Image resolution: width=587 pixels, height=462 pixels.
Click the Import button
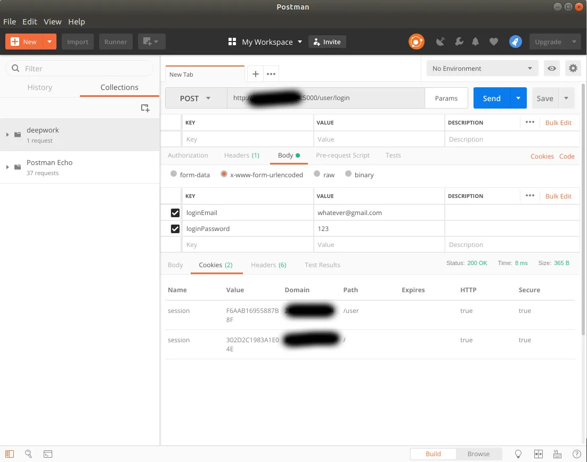[77, 42]
